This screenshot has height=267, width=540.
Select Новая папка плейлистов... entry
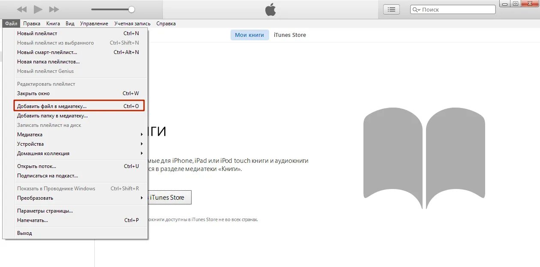pos(81,62)
